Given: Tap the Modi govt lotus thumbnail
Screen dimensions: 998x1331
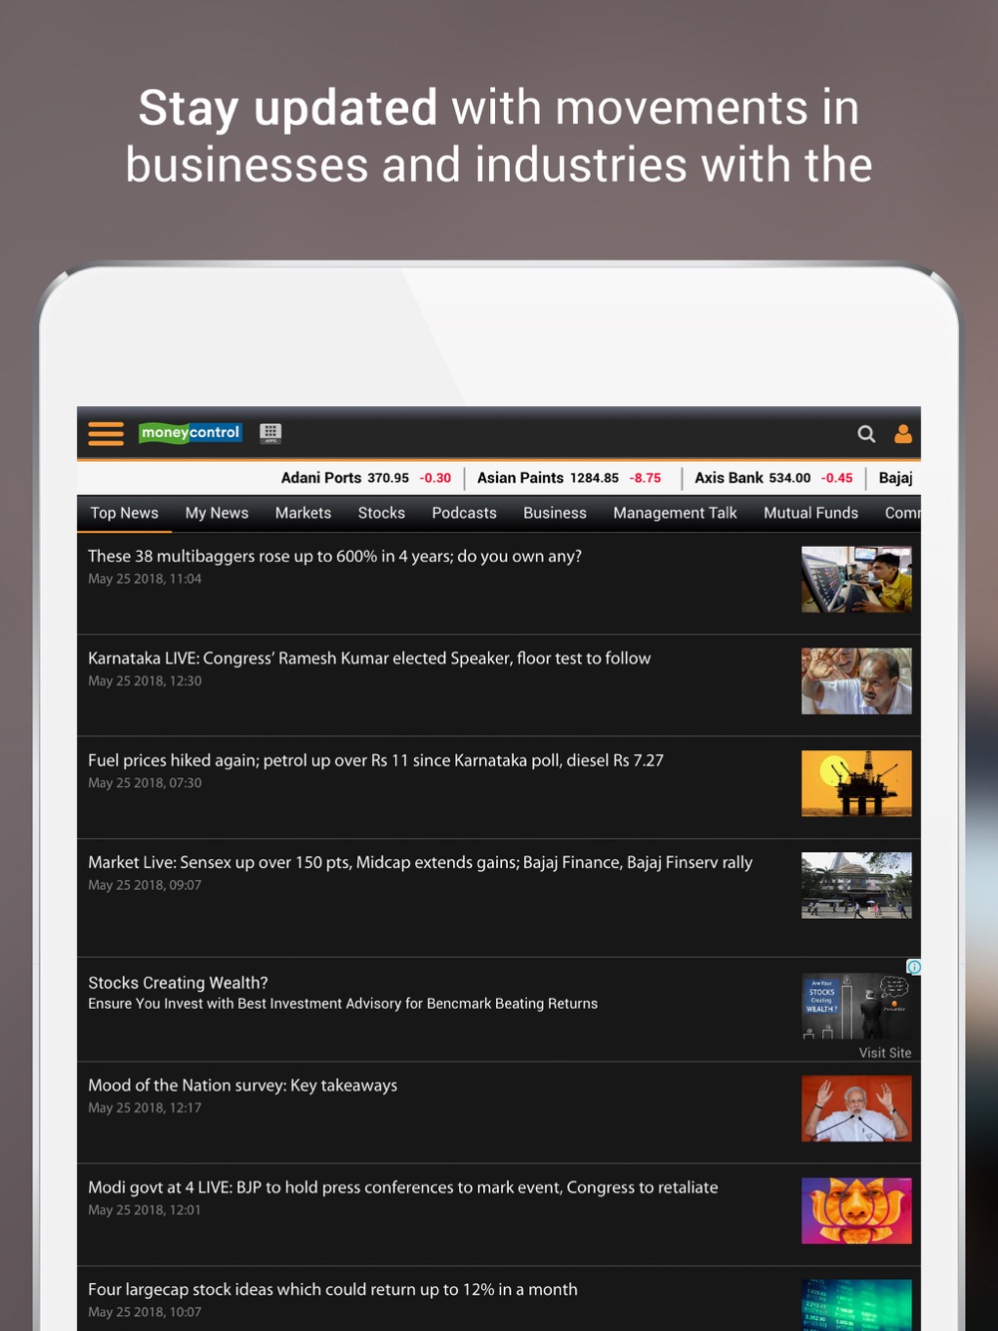Looking at the screenshot, I should (856, 1210).
